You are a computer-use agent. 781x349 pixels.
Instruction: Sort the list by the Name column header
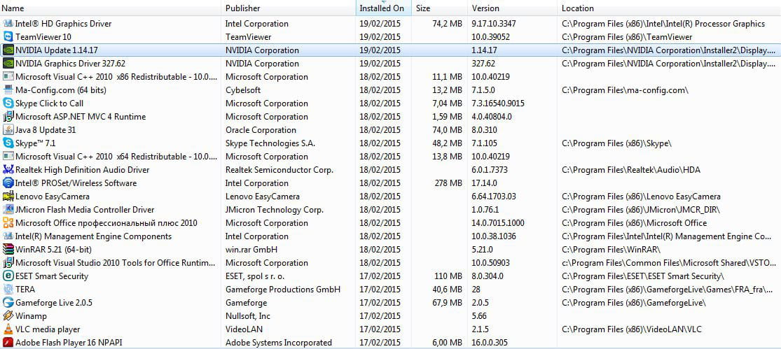(111, 8)
